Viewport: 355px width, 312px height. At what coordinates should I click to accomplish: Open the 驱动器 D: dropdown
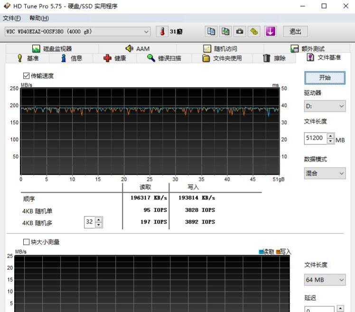pyautogui.click(x=325, y=106)
